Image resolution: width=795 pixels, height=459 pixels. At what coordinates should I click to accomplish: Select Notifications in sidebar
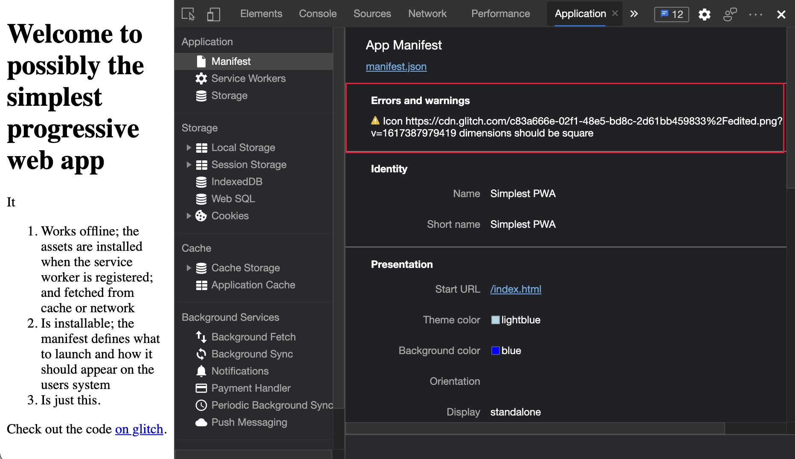tap(240, 371)
